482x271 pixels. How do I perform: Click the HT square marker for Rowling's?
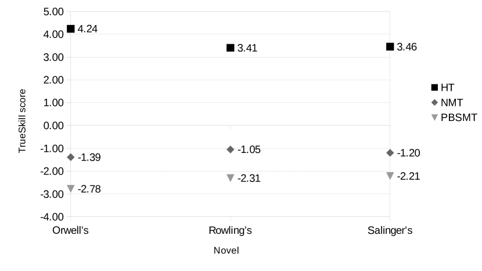231,48
